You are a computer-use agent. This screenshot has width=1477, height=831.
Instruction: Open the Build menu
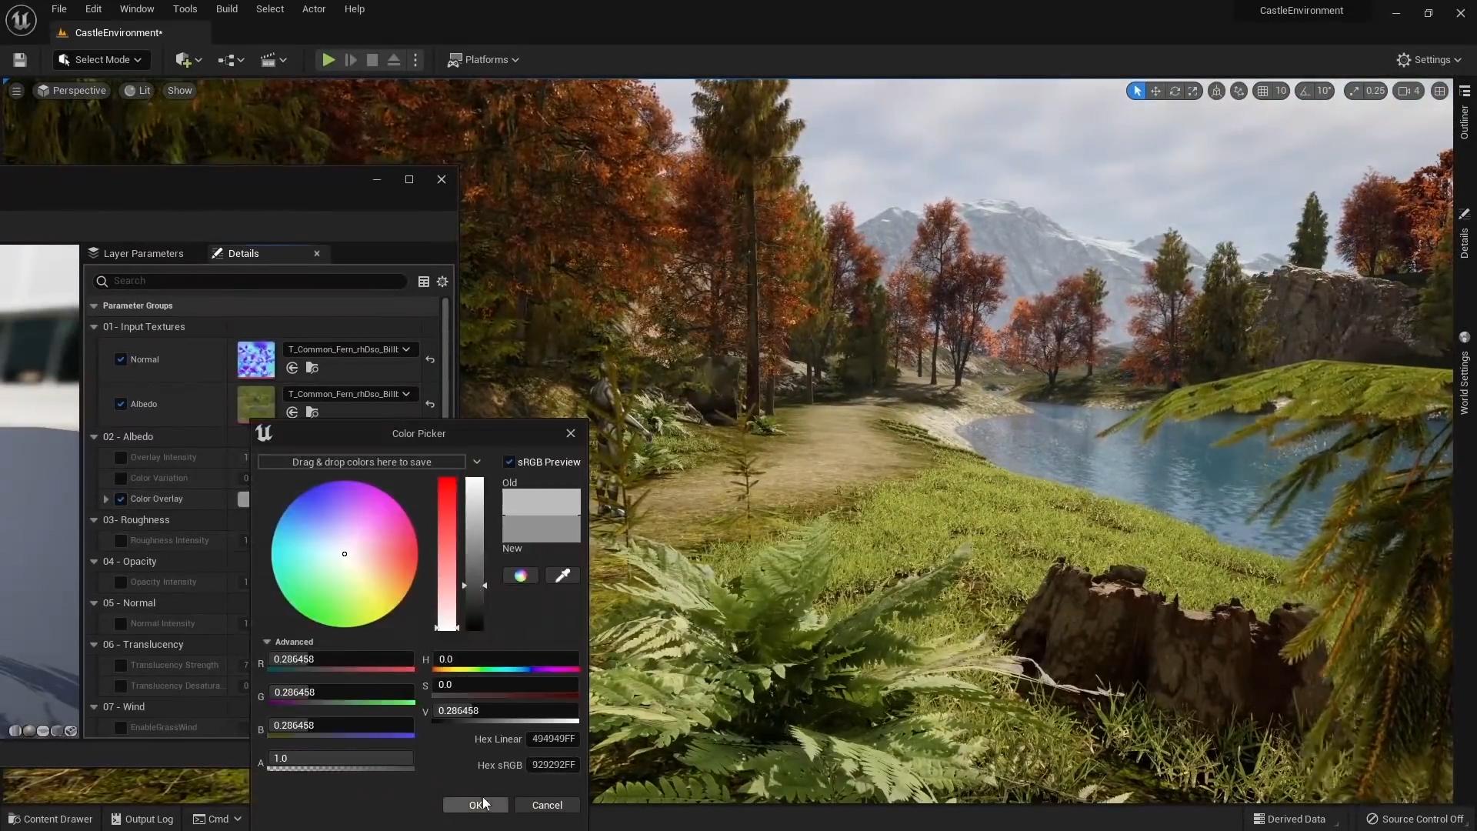click(226, 9)
